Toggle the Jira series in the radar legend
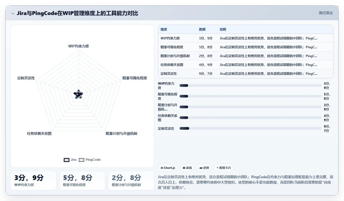This screenshot has height=201, width=344. (x=70, y=160)
